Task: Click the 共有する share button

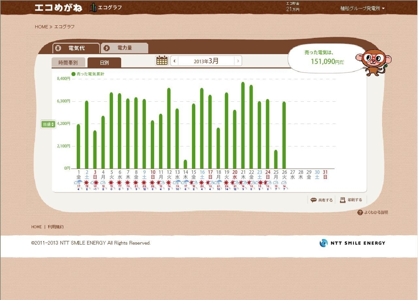Action: point(322,200)
